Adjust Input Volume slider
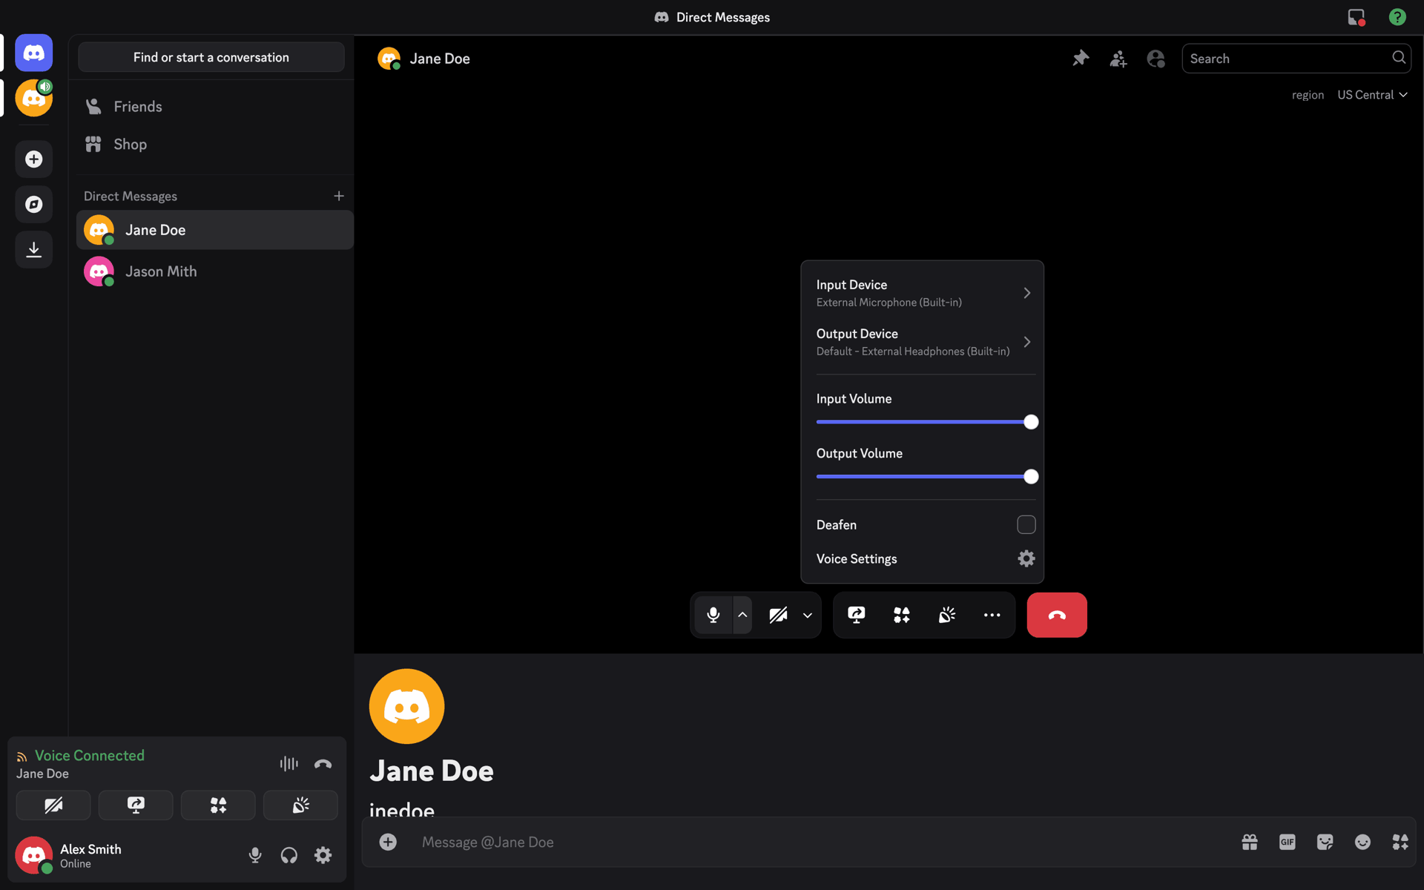The height and width of the screenshot is (890, 1424). click(926, 422)
